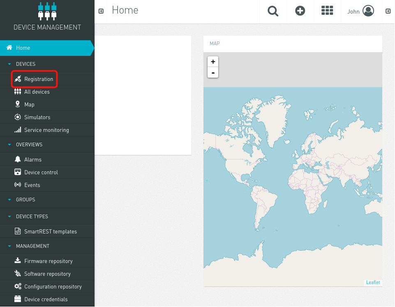
Task: Toggle the right side drawer arrow
Action: point(388,12)
